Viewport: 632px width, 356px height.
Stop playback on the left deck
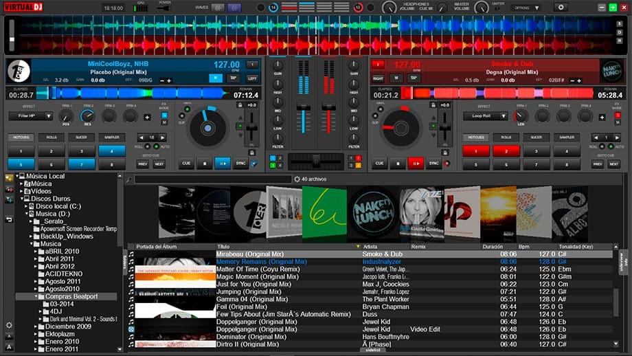[x=205, y=164]
